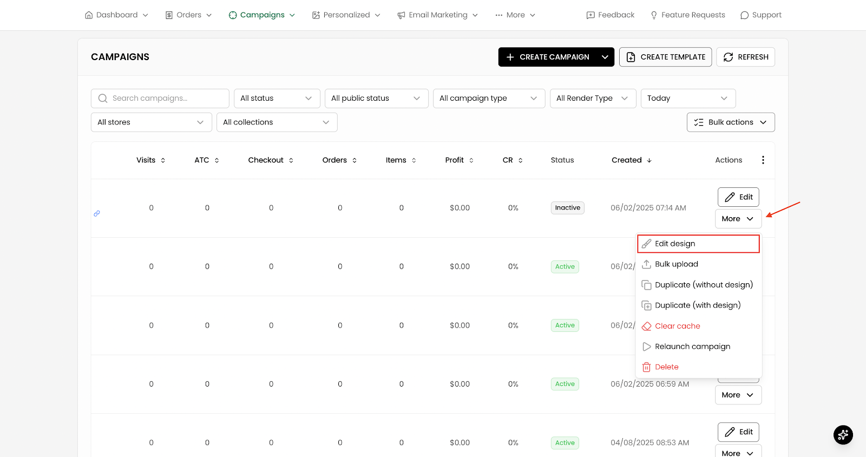
Task: Open the All campaign type dropdown
Action: click(x=489, y=99)
